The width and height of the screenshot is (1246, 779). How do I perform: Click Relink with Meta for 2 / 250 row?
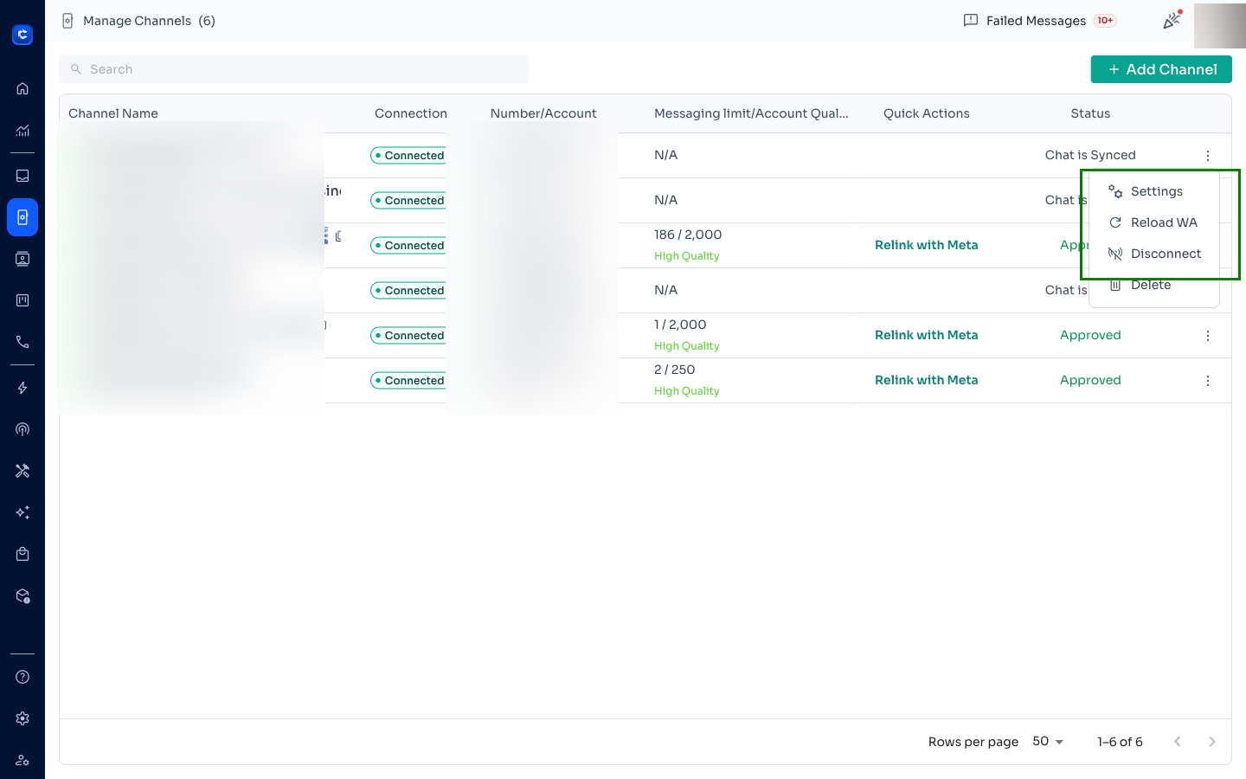pos(926,380)
